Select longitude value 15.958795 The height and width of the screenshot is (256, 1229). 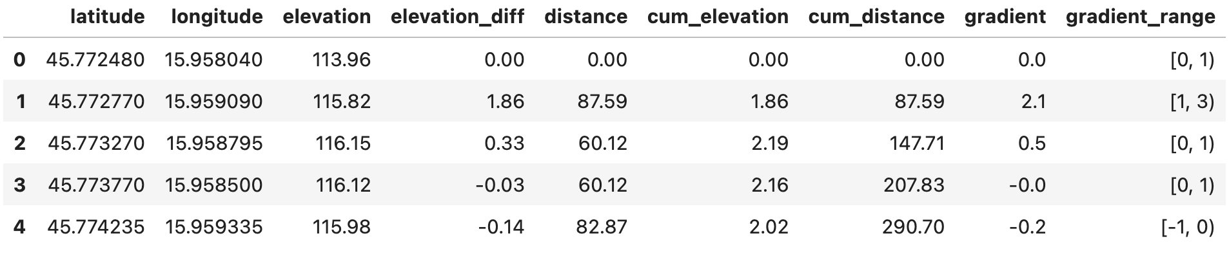click(x=214, y=143)
